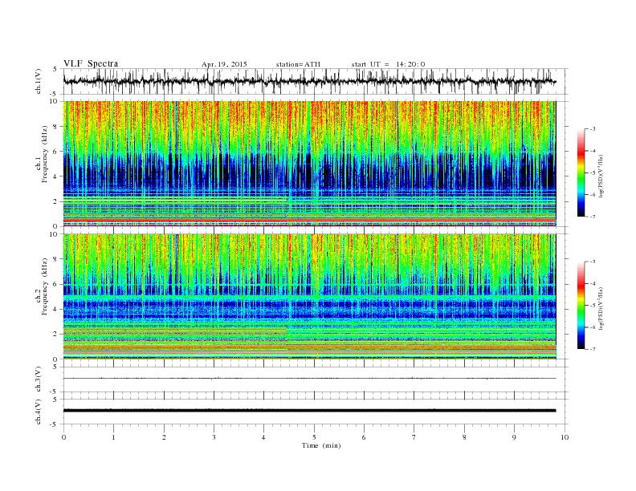Image resolution: width=636 pixels, height=491 pixels.
Task: Click the ch.1 frequency axis "4" tick label
Action: (55, 177)
